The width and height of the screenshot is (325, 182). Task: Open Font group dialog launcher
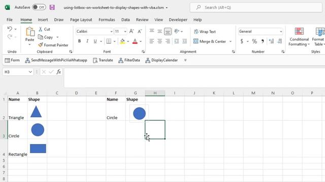[143, 52]
